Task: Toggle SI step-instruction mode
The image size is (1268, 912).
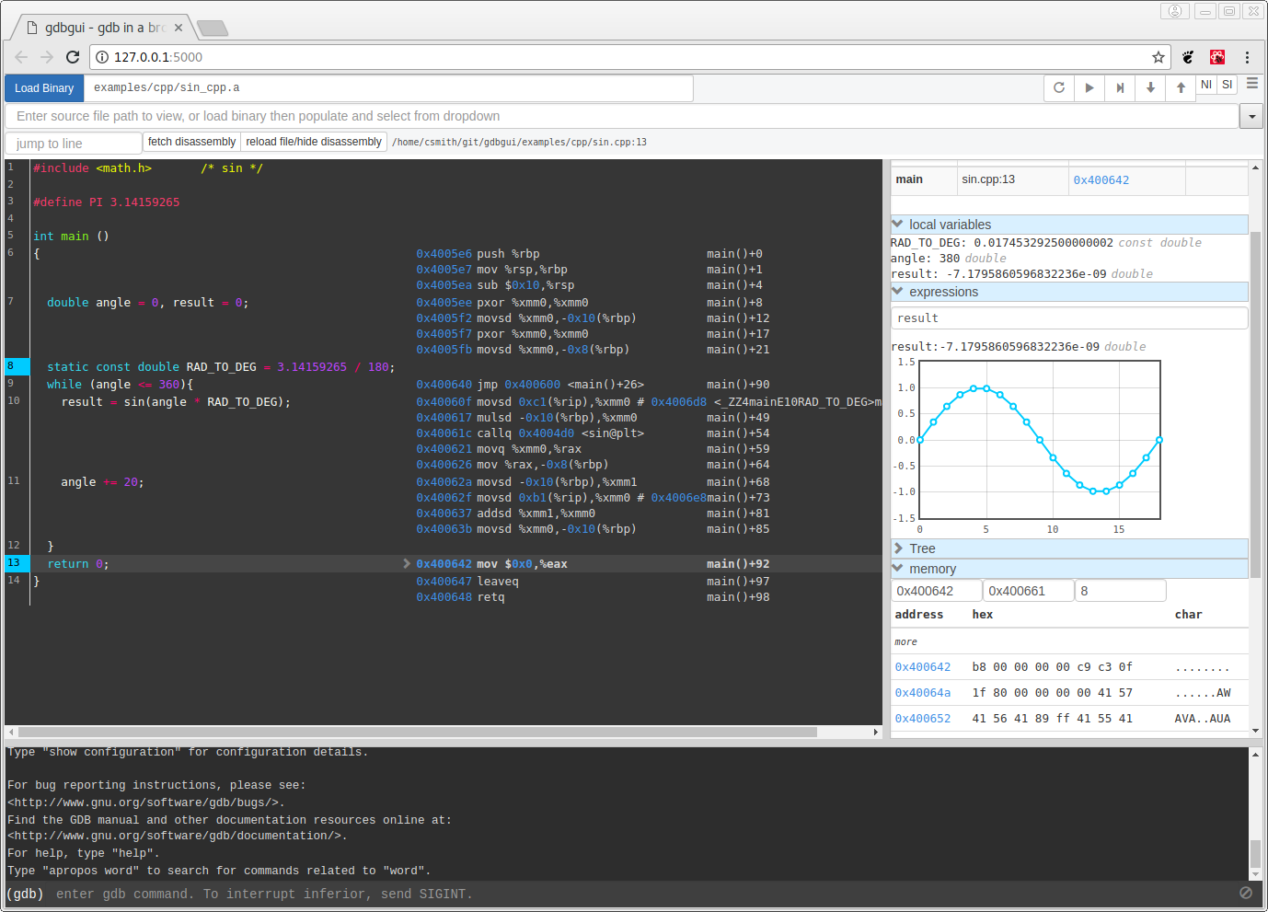Action: (1228, 84)
